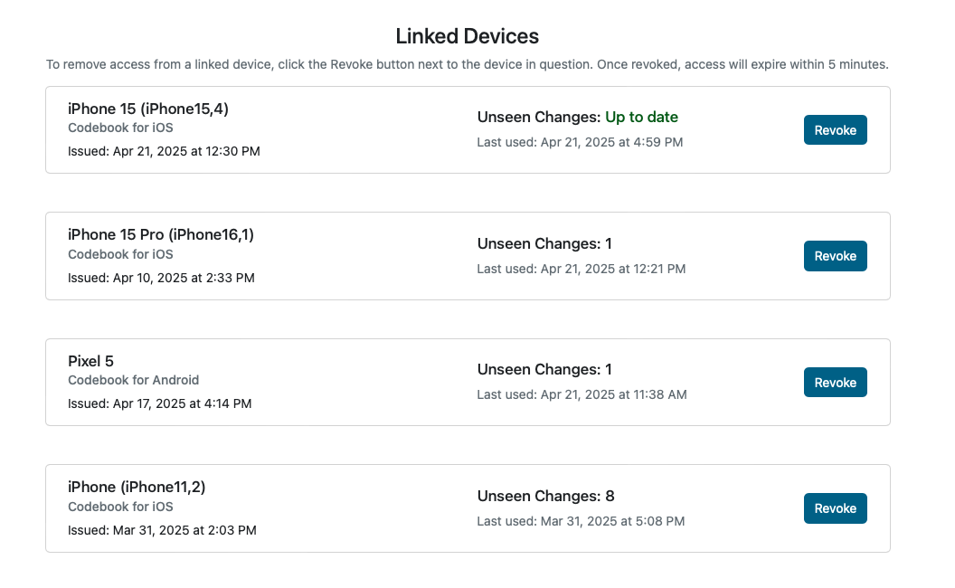Click Issued: Apr 21, 2025 at 12:30 PM
Viewport: 955px width, 588px height.
tap(164, 151)
